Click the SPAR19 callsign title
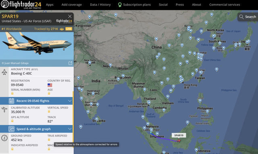 coord(10,16)
